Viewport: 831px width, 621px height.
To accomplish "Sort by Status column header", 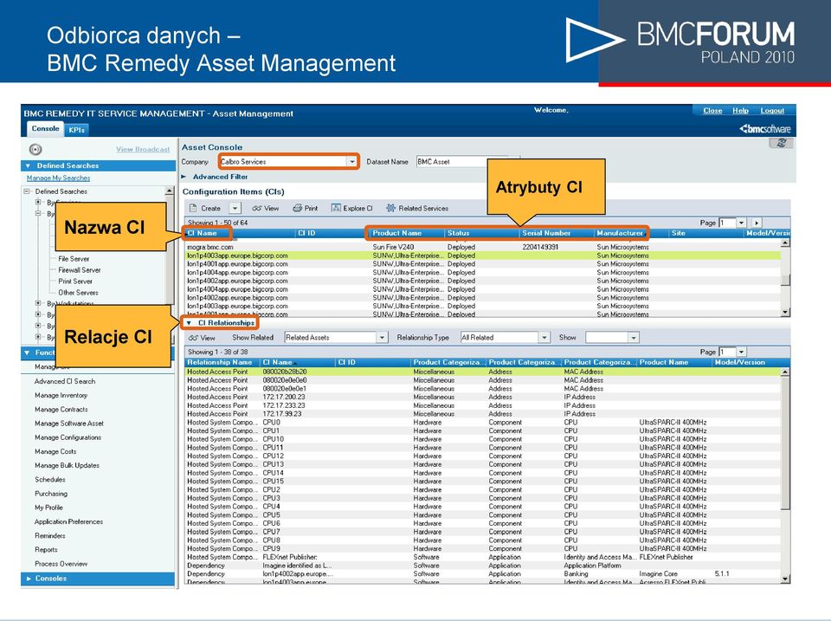I will pyautogui.click(x=482, y=233).
